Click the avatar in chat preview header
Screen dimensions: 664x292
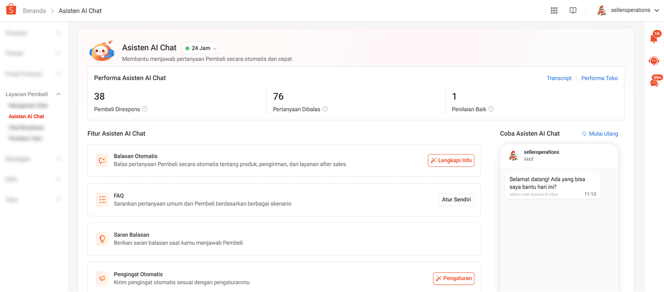(x=513, y=156)
